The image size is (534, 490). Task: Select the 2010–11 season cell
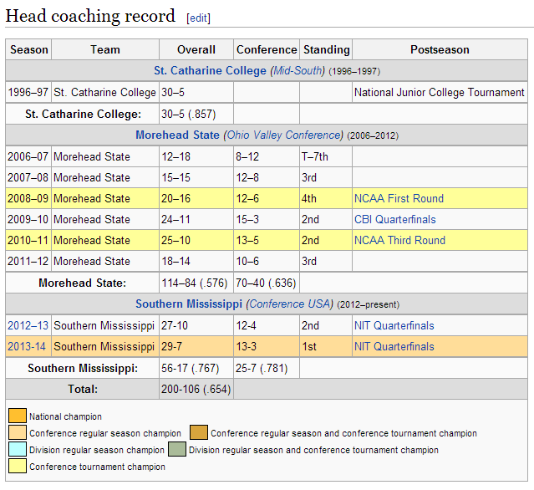pyautogui.click(x=28, y=240)
